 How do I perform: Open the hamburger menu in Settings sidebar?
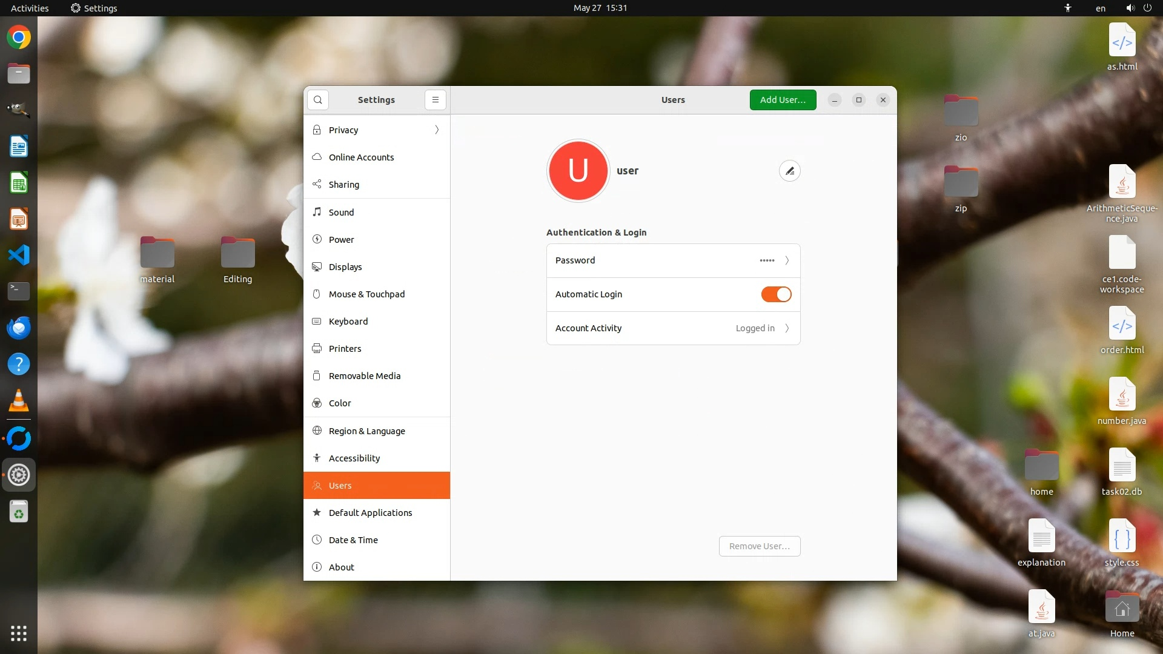[435, 100]
